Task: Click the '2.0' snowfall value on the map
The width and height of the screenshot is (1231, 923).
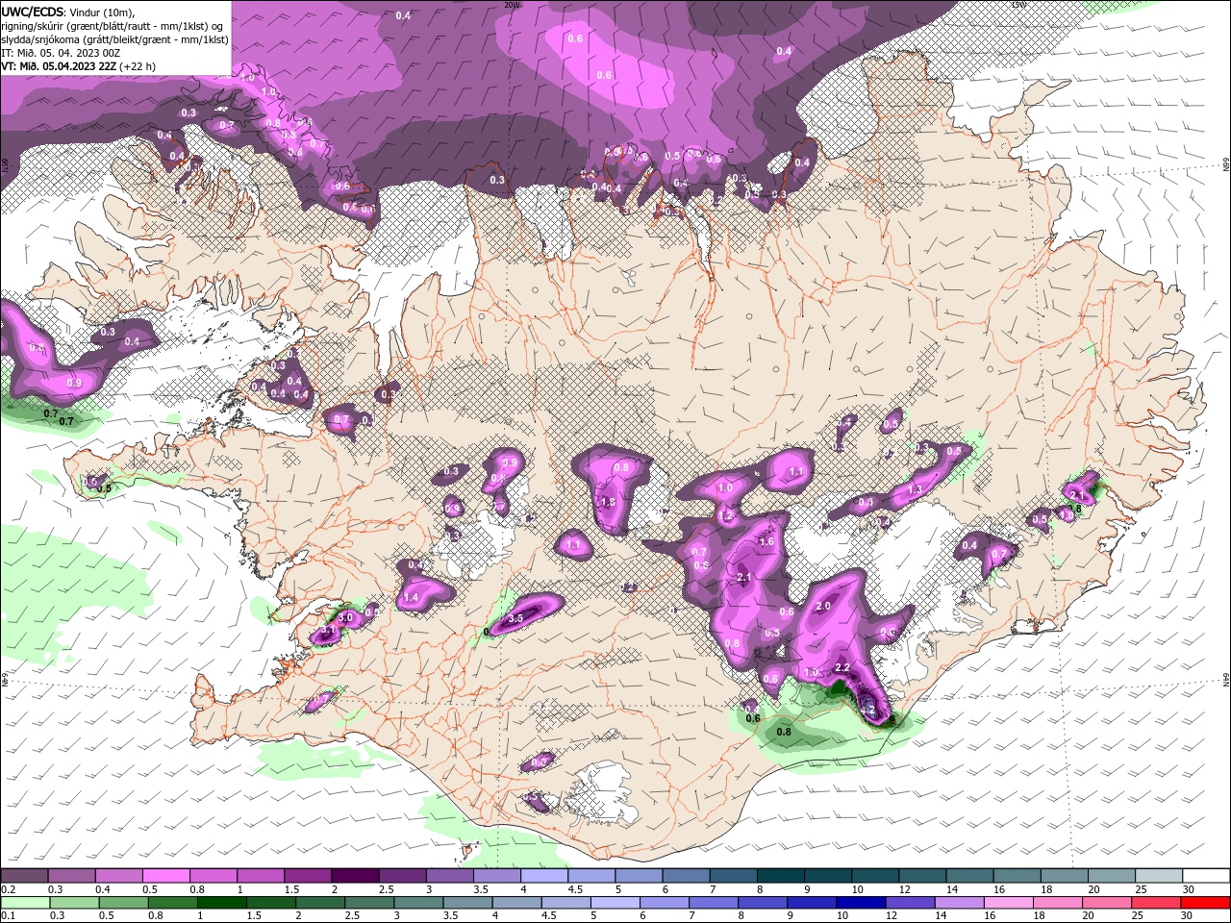Action: click(x=823, y=607)
